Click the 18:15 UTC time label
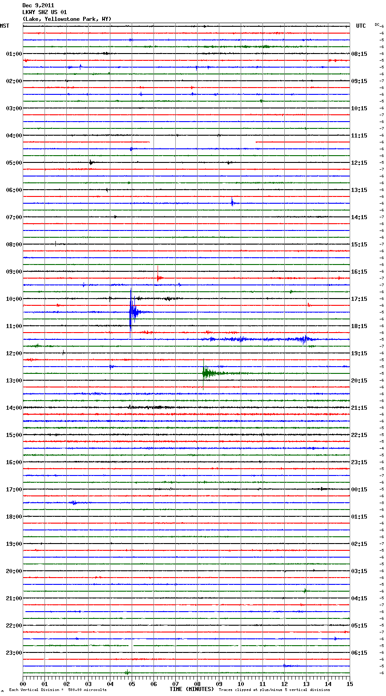The width and height of the screenshot is (386, 696). pyautogui.click(x=359, y=326)
